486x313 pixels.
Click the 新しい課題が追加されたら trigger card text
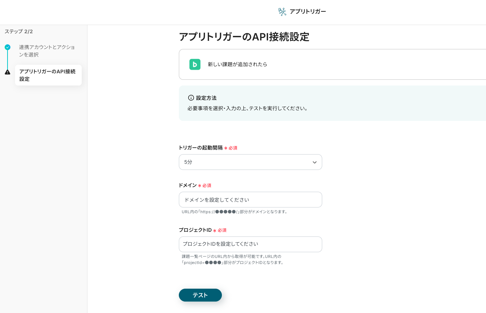(237, 64)
